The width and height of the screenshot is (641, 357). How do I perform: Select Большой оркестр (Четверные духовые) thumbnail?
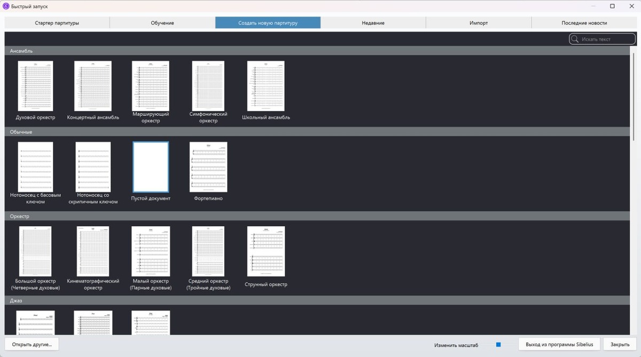tap(35, 251)
